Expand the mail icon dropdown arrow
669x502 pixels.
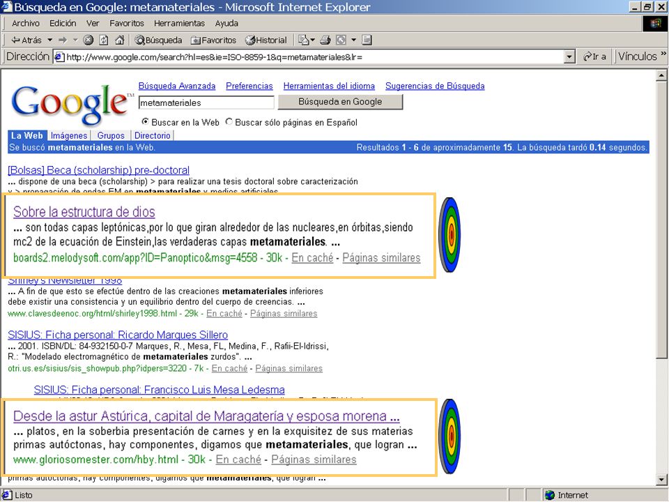pyautogui.click(x=313, y=40)
